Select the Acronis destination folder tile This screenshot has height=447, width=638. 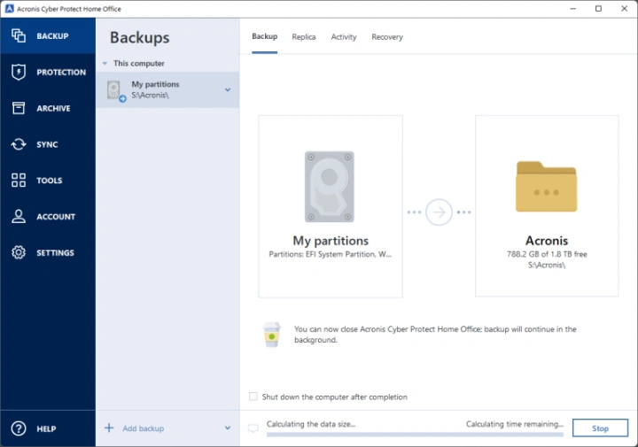coord(547,205)
